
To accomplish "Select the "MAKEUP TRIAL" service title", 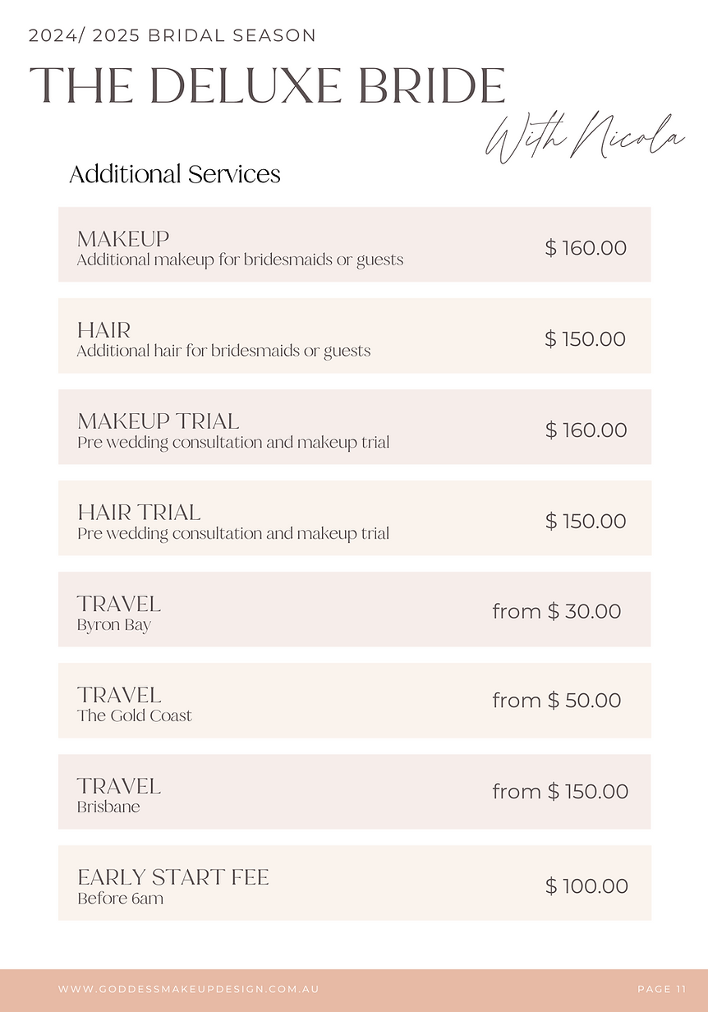I will (x=159, y=421).
